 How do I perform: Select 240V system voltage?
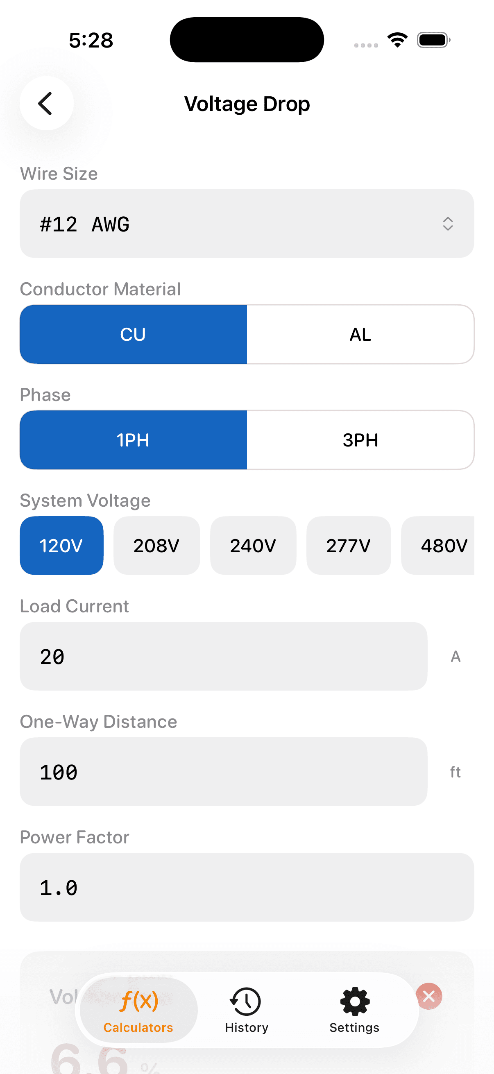[x=253, y=545]
